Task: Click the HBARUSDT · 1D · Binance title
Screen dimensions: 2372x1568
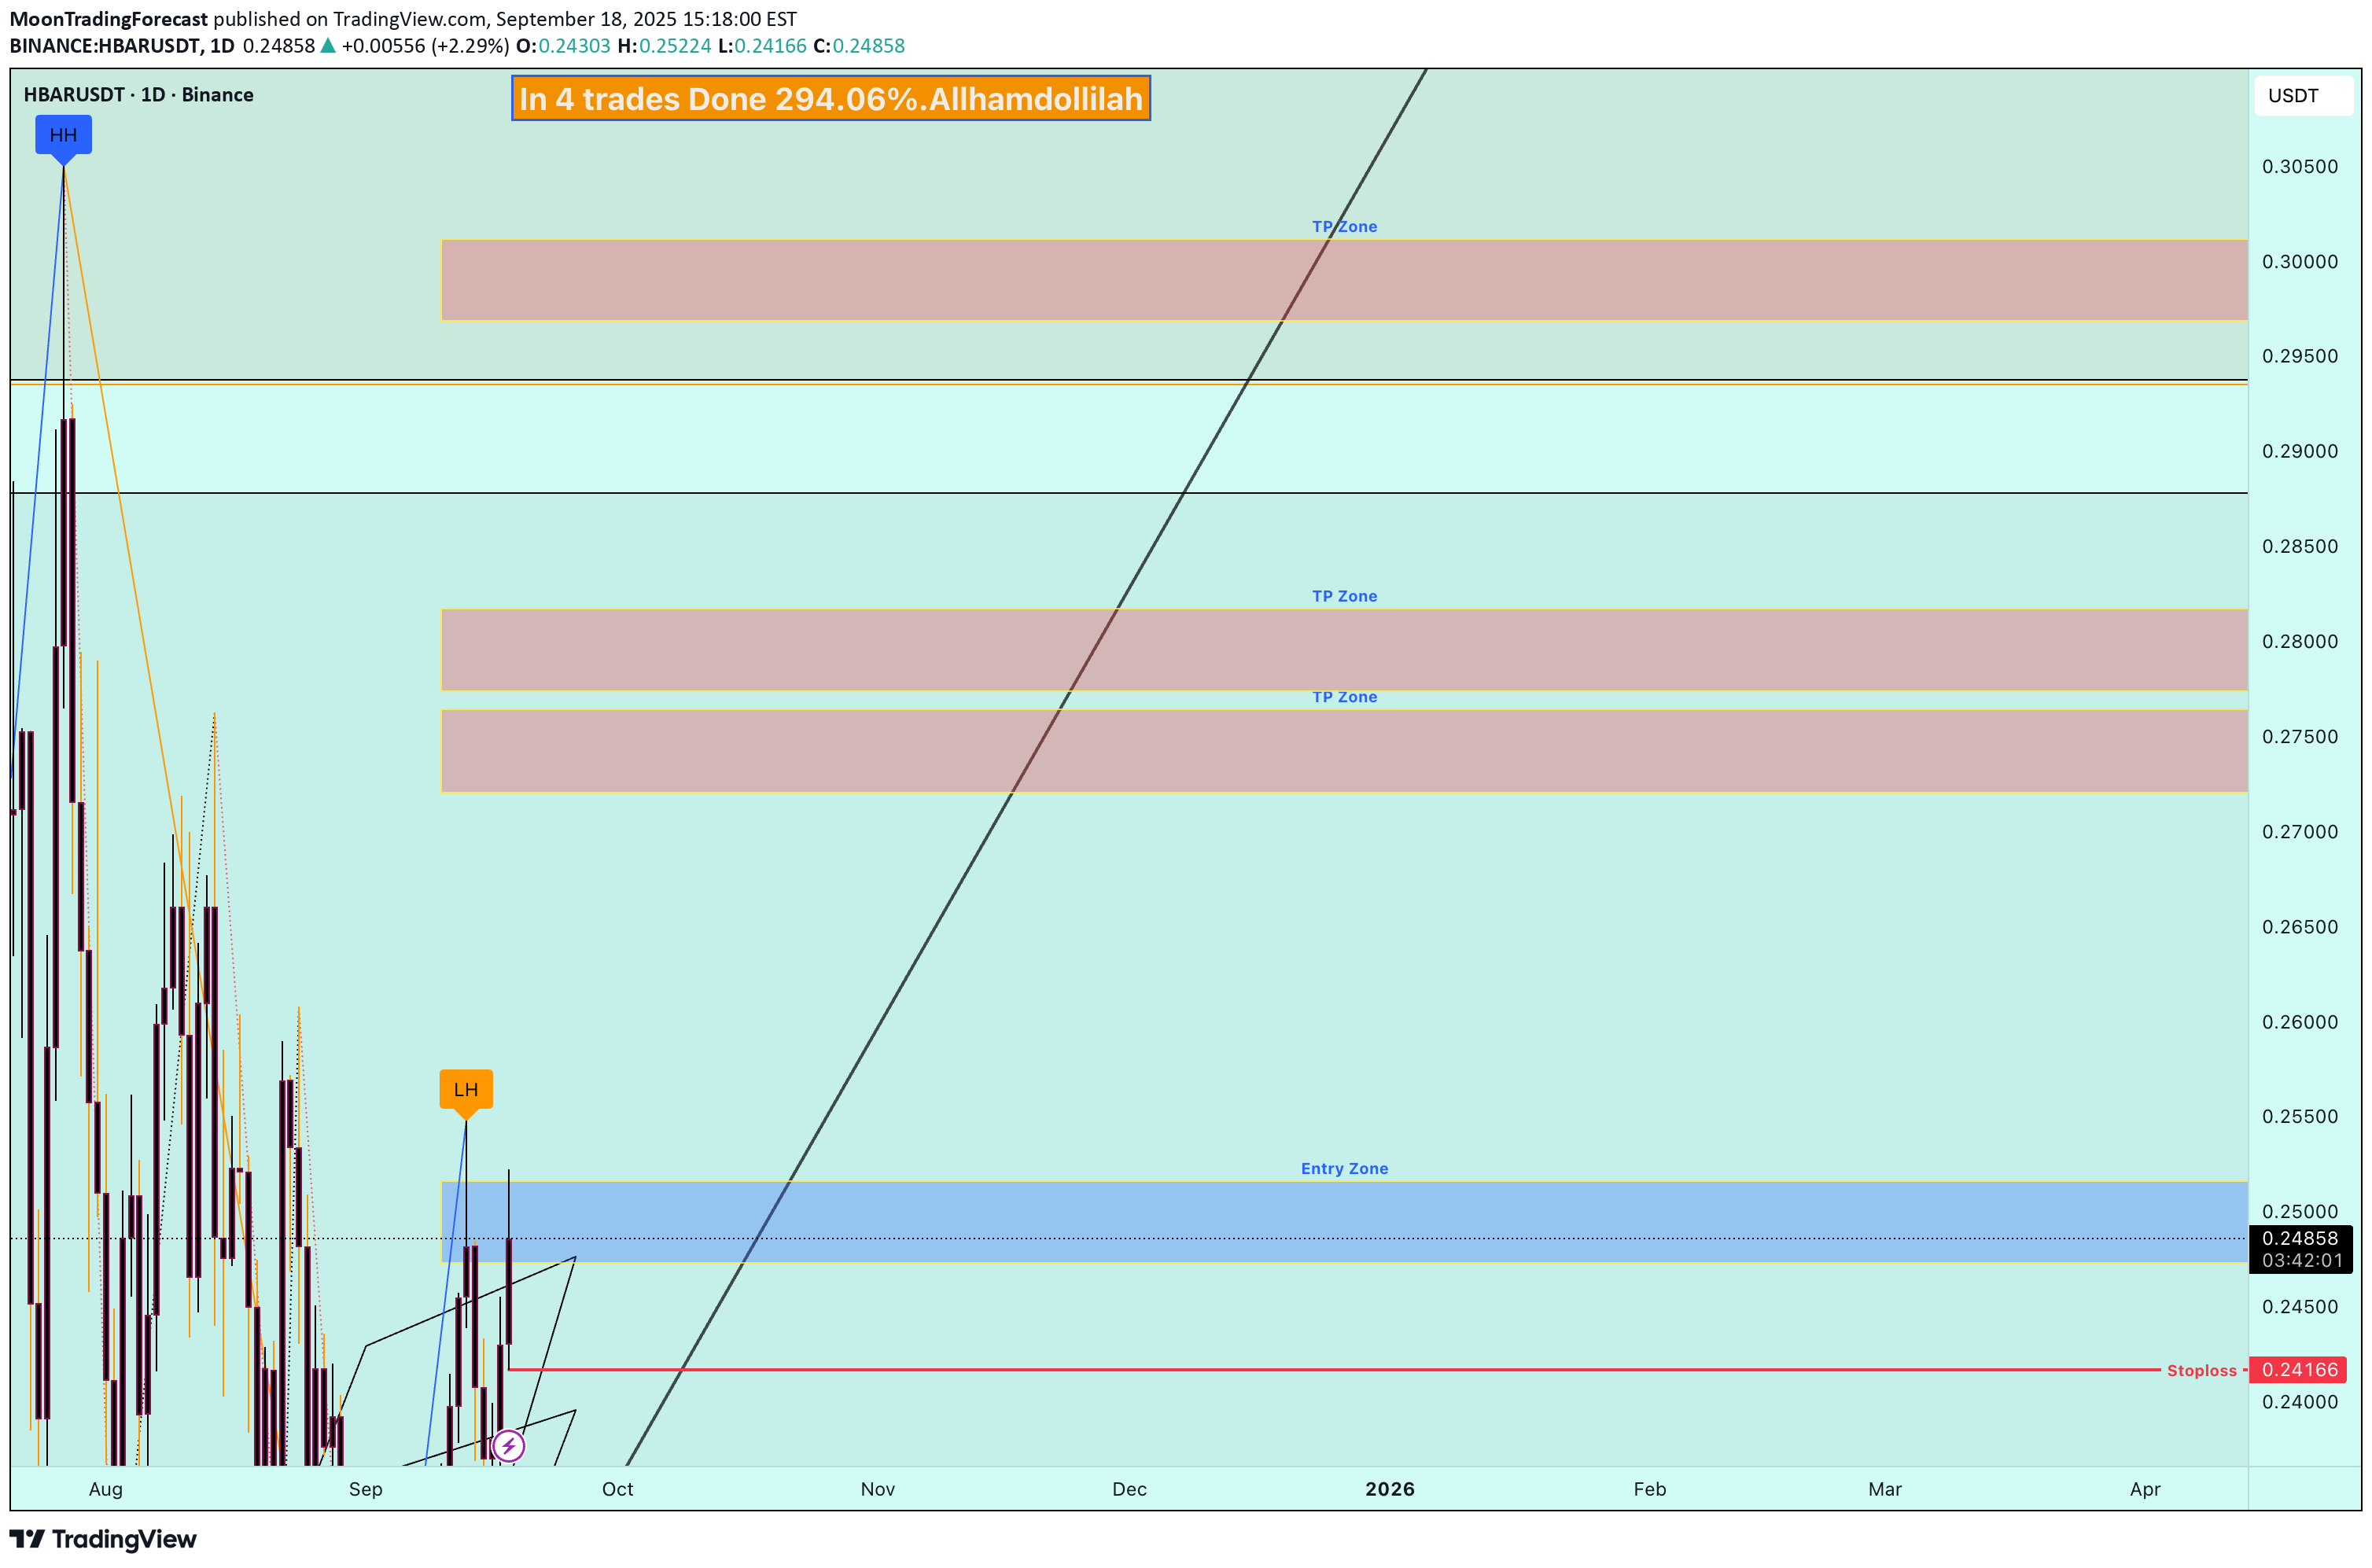Action: tap(139, 95)
